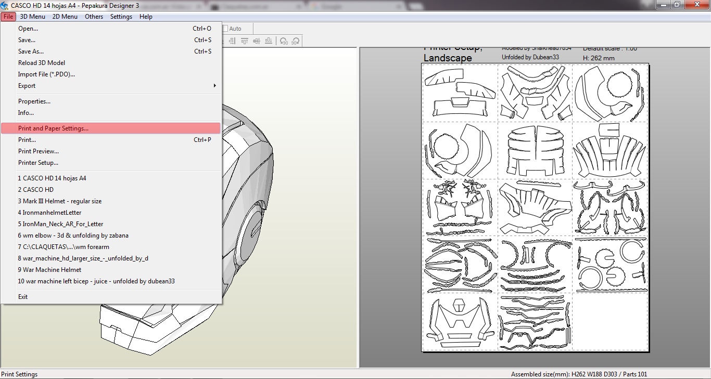Click the align top edges toolbar icon
The height and width of the screenshot is (379, 711).
point(245,41)
